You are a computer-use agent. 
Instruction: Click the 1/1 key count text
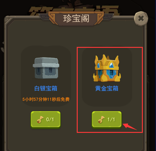111,119
